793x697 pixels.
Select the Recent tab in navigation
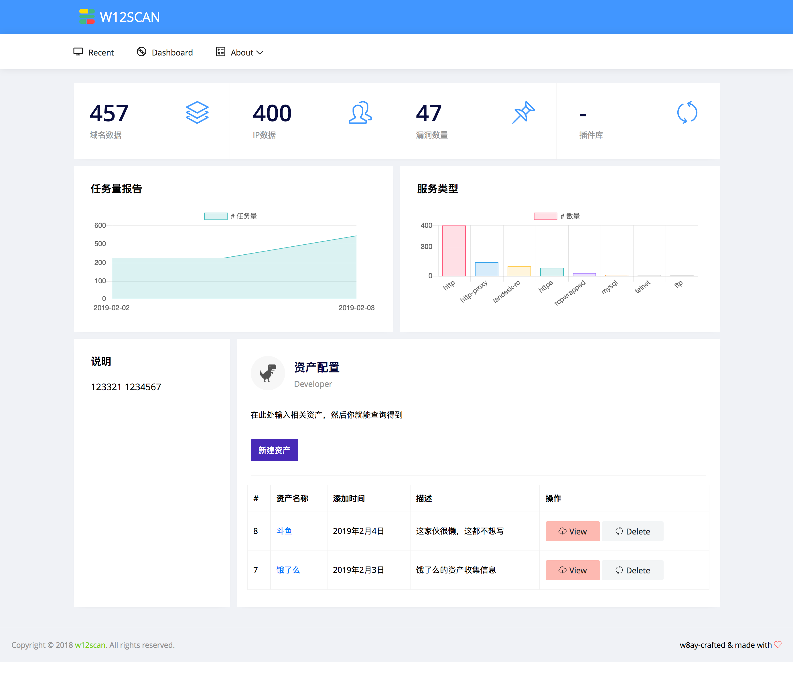95,52
